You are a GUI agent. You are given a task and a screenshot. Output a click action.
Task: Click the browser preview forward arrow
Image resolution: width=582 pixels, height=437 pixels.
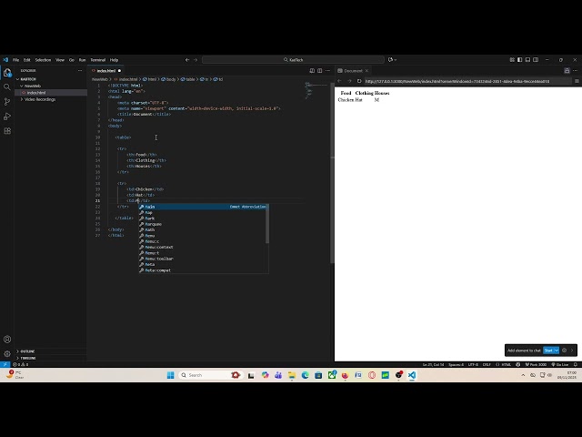(349, 81)
